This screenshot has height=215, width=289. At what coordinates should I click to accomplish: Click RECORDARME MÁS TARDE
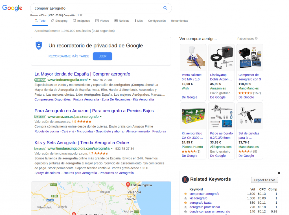(x=69, y=56)
